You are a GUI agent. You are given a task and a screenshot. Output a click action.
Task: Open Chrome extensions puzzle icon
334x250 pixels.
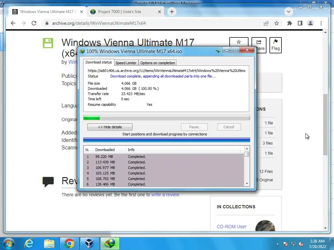pyautogui.click(x=290, y=23)
